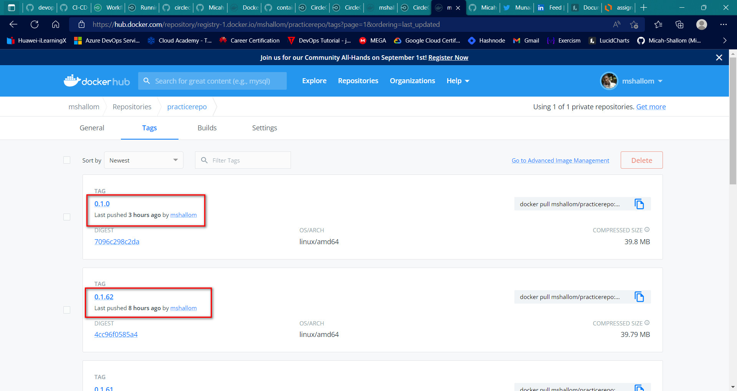Focus the Docker Hub search field
737x391 pixels.
[x=212, y=81]
